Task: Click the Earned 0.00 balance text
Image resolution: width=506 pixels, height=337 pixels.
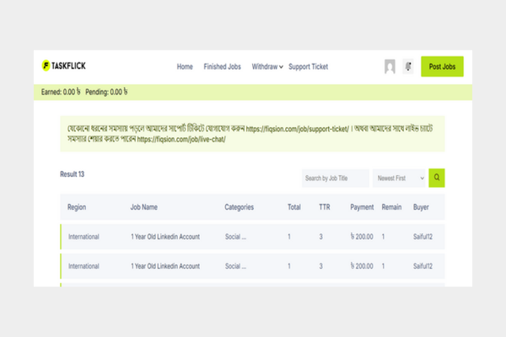Action: [61, 92]
